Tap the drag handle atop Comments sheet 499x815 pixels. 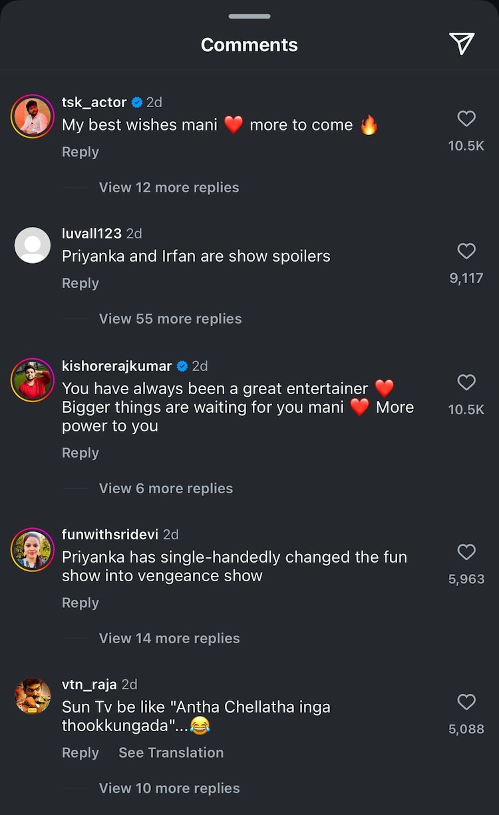point(249,16)
